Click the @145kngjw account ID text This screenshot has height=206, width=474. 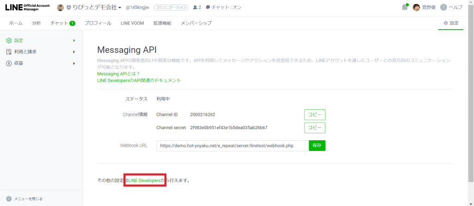[x=138, y=7]
